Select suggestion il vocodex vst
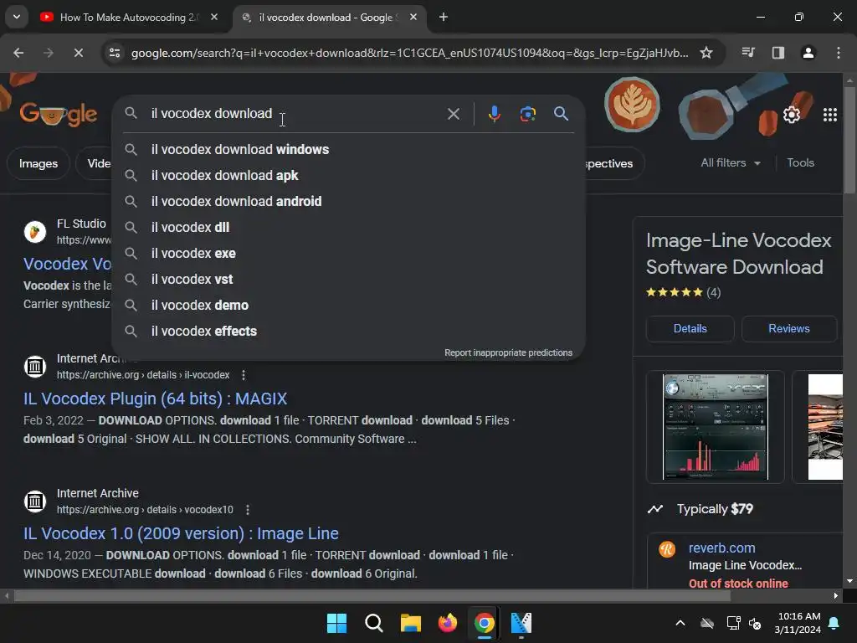Image resolution: width=857 pixels, height=643 pixels. click(x=348, y=280)
